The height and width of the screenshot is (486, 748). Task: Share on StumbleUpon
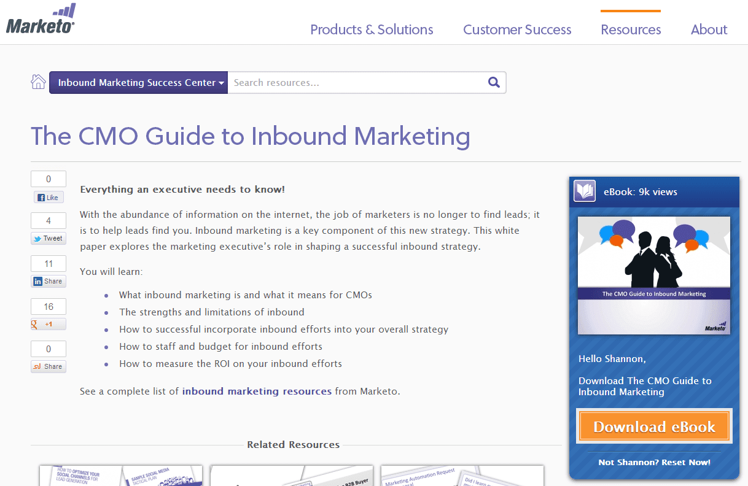(49, 366)
